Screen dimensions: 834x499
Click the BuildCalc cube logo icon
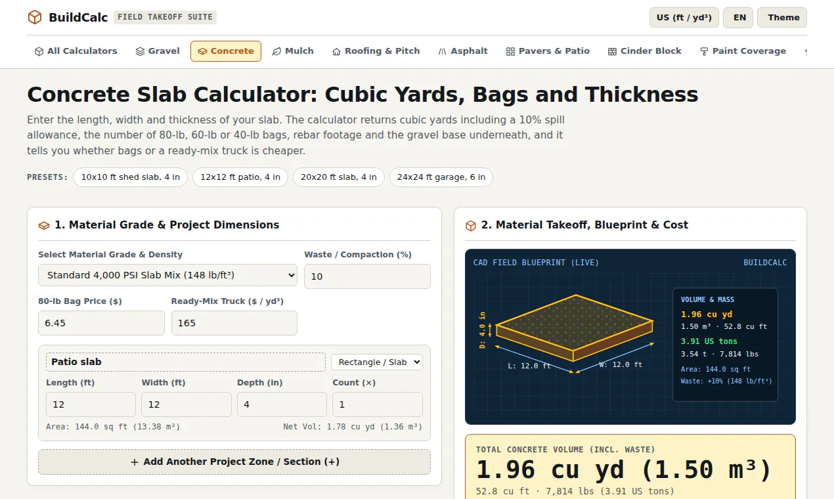(35, 17)
